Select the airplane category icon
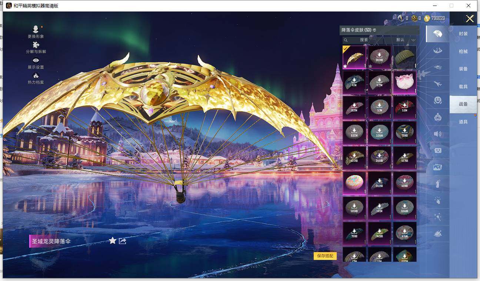This screenshot has width=480, height=281. click(437, 84)
